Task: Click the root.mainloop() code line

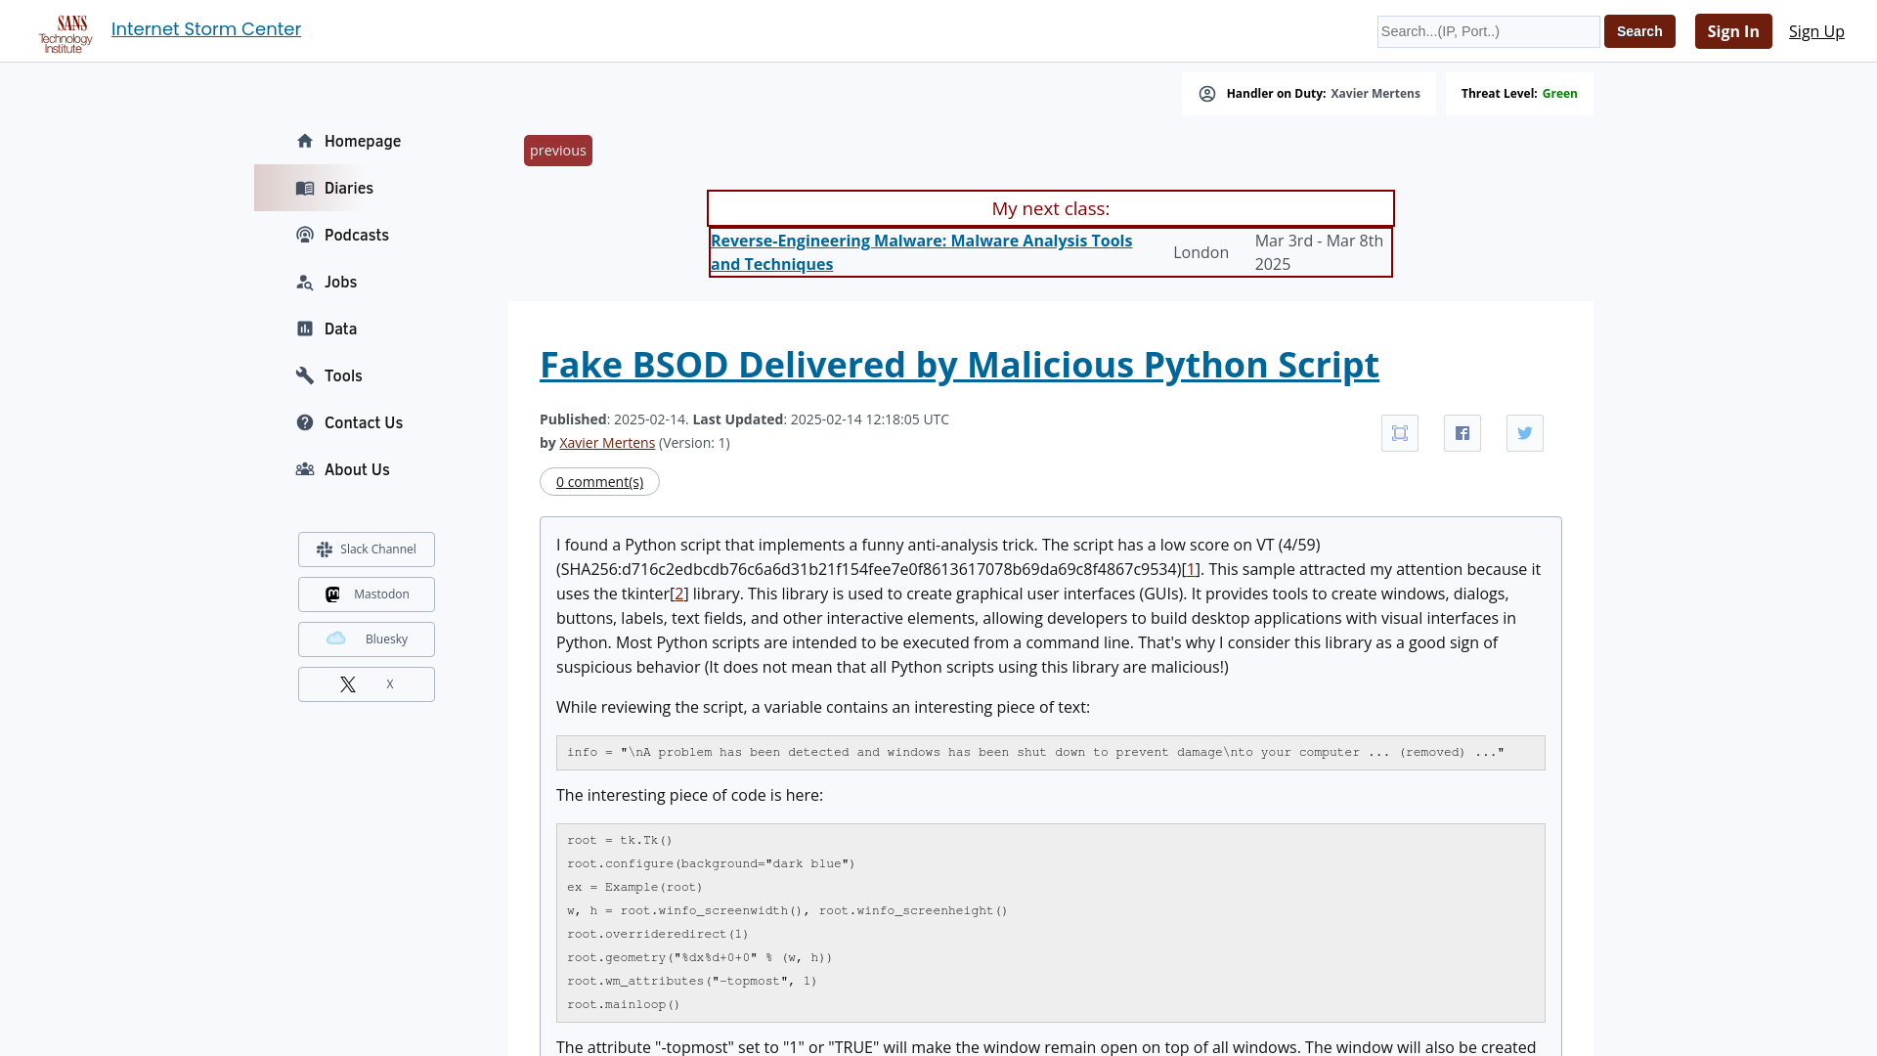Action: [x=623, y=1004]
